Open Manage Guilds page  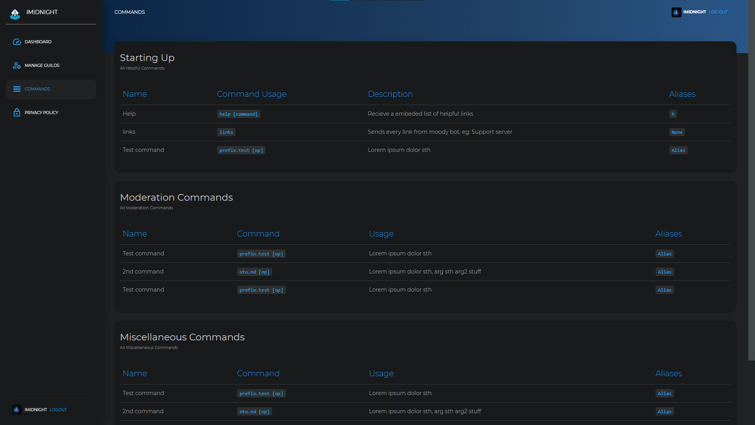click(51, 65)
